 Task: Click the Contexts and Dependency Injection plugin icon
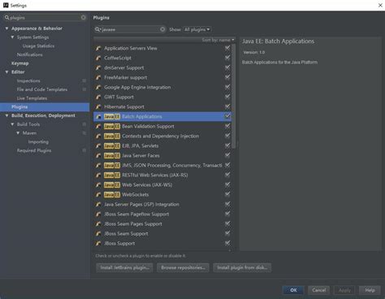(x=98, y=136)
